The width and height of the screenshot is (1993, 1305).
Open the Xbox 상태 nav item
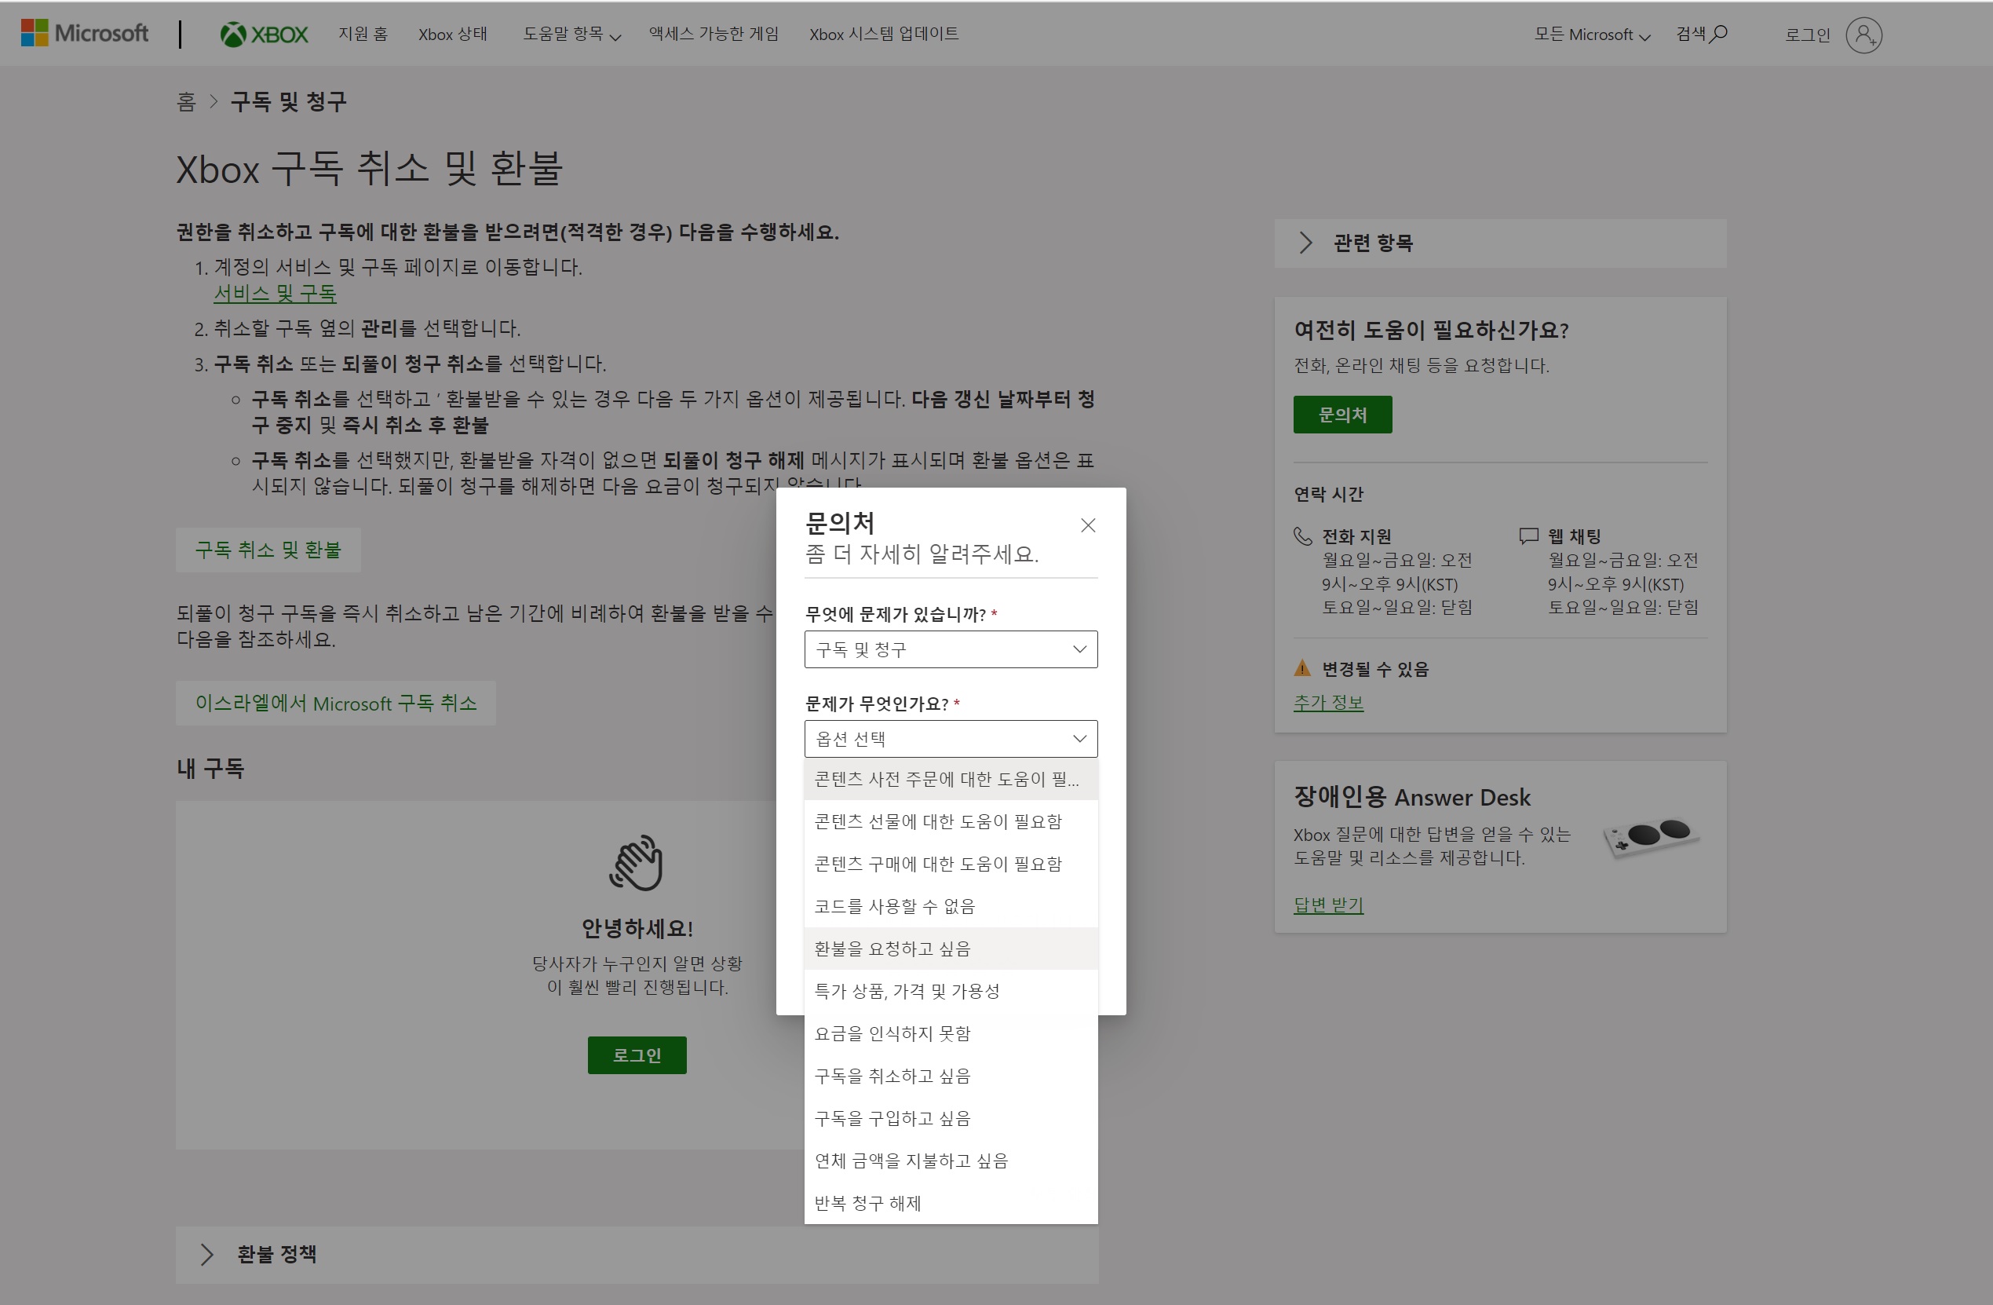tap(452, 35)
